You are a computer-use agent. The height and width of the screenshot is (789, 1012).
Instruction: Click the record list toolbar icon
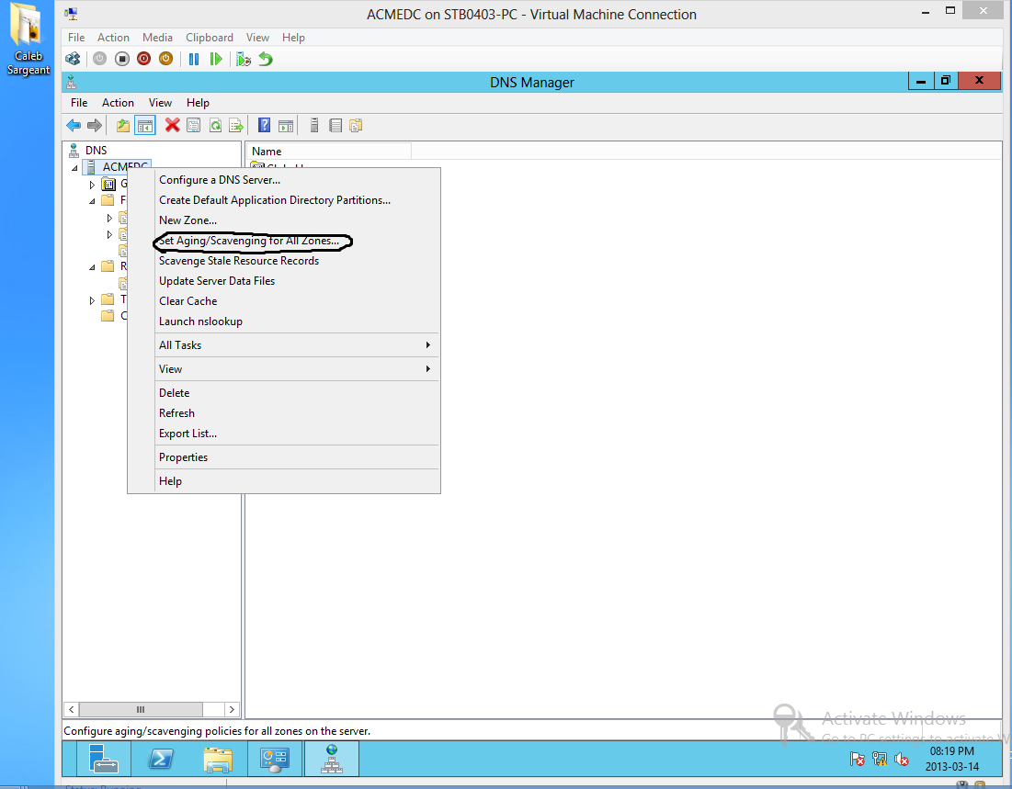pyautogui.click(x=335, y=125)
